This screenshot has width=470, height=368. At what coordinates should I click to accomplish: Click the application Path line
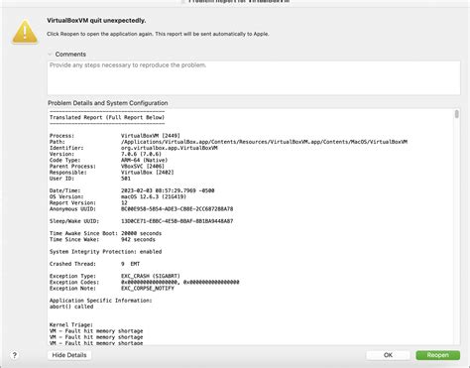(x=228, y=142)
